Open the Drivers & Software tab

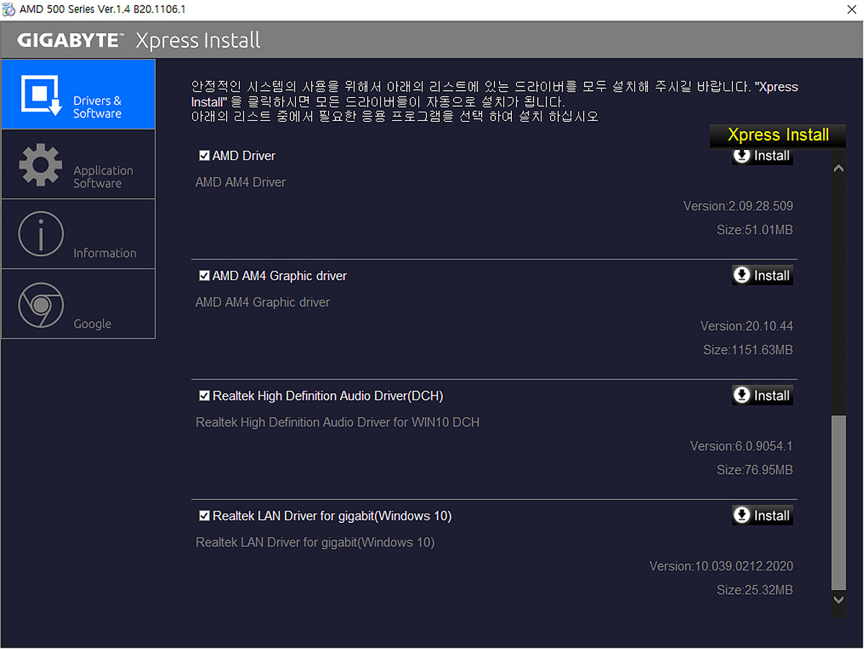click(78, 94)
